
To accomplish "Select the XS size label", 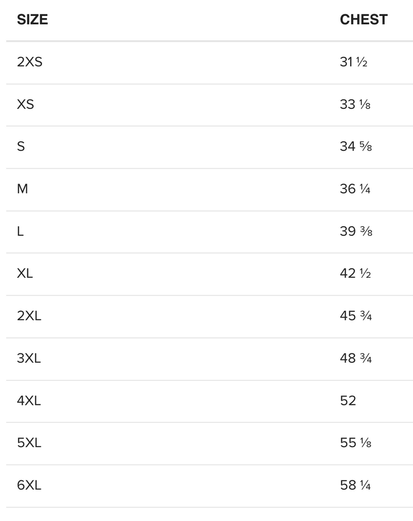I will pyautogui.click(x=25, y=104).
